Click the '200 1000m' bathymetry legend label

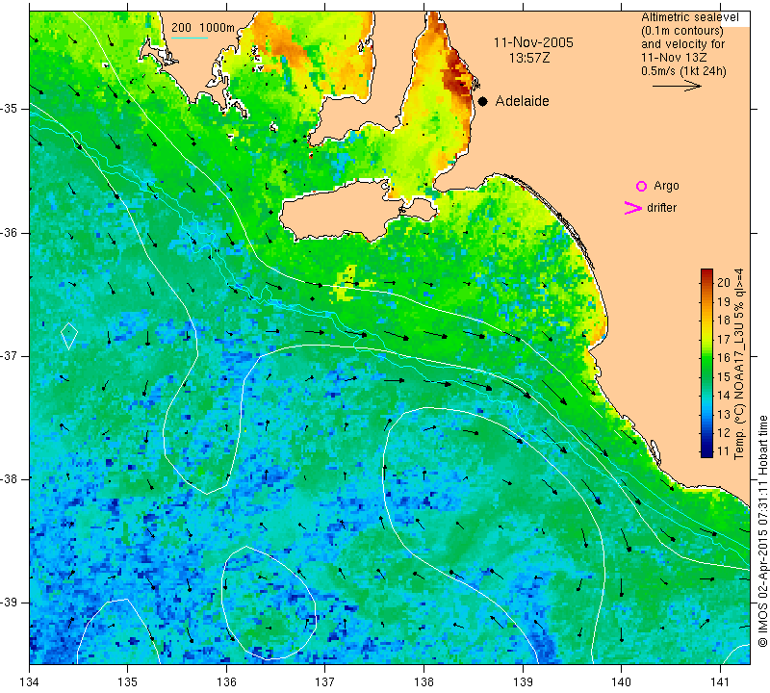(203, 28)
